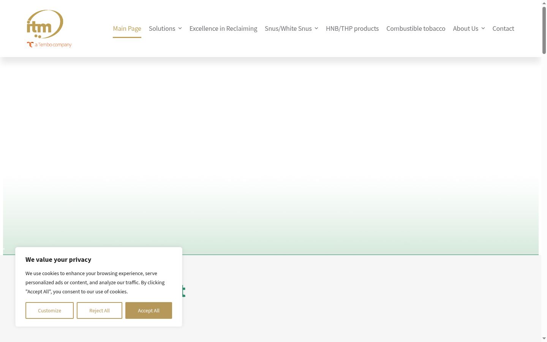Open the HNB/THP products page

pos(352,28)
